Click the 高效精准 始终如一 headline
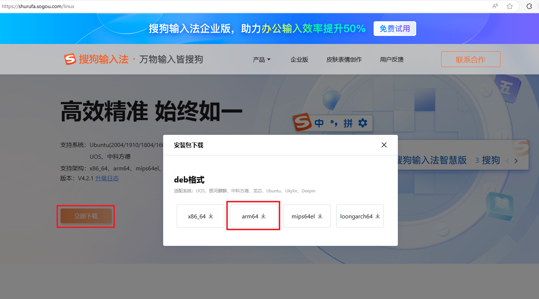This screenshot has width=539, height=299. click(151, 111)
